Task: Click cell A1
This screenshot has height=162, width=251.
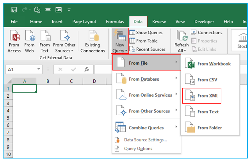Action: pyautogui.click(x=25, y=89)
